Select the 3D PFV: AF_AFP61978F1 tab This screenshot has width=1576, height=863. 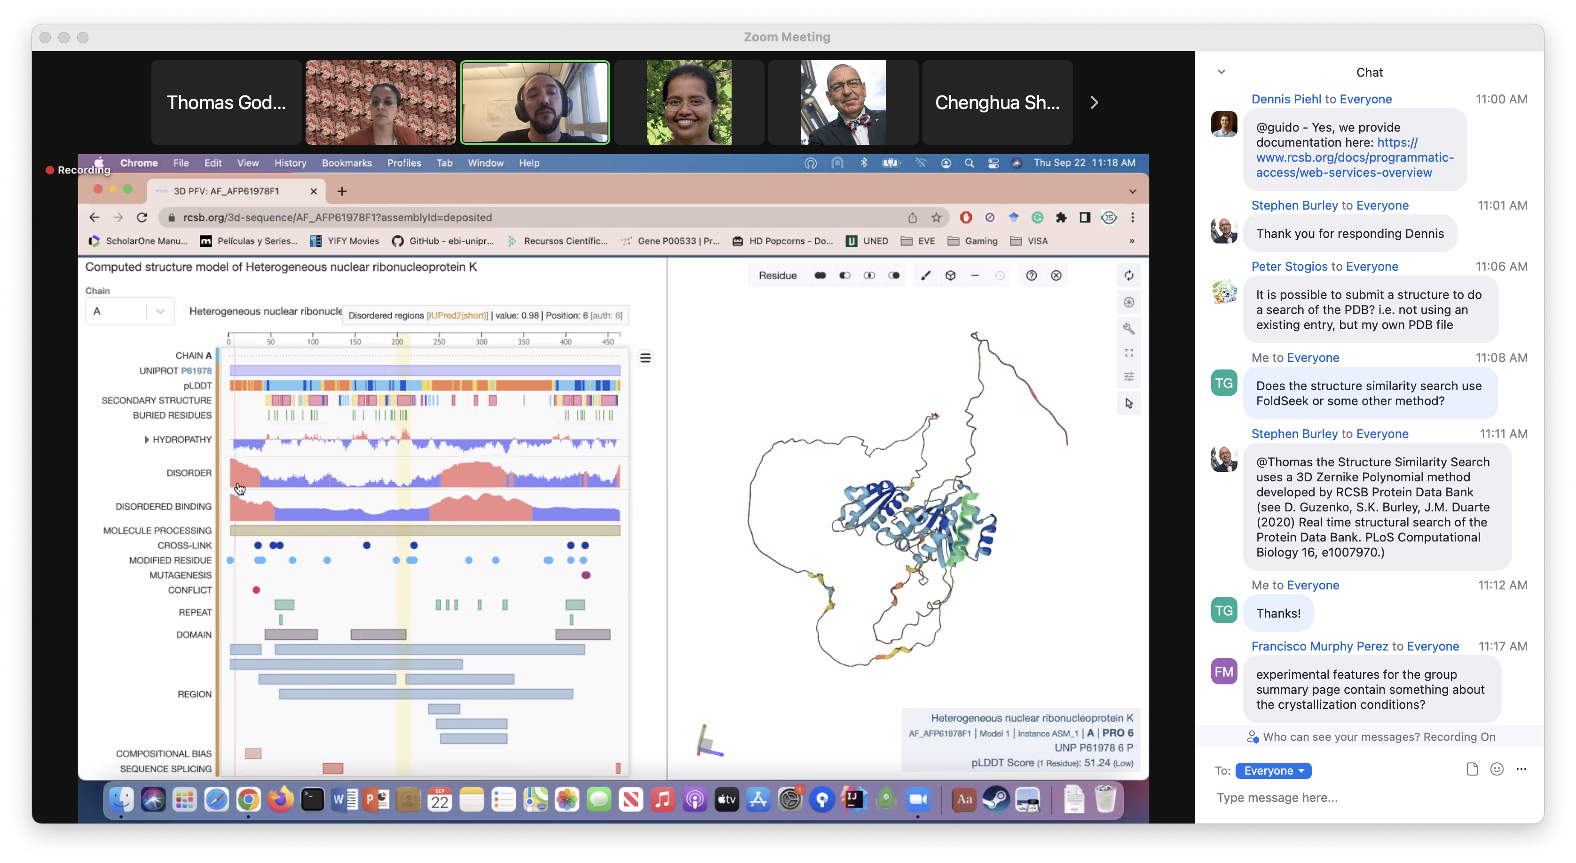pyautogui.click(x=226, y=191)
